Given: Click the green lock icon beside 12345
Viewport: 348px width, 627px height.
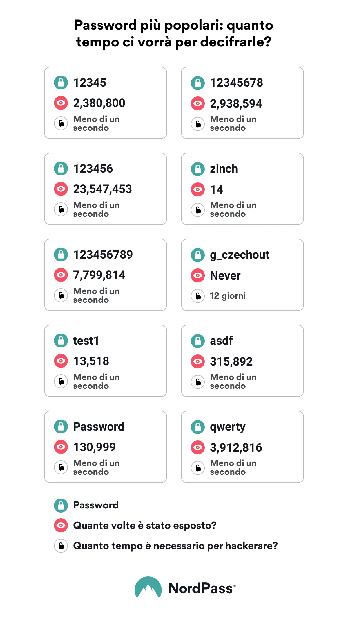Looking at the screenshot, I should pyautogui.click(x=61, y=83).
